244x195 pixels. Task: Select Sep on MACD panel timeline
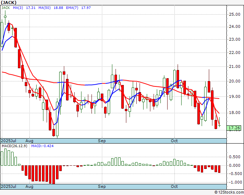click(x=102, y=186)
